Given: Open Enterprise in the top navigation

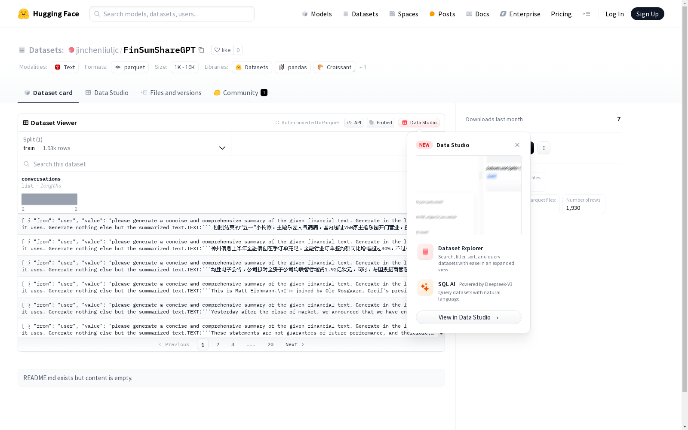Looking at the screenshot, I should point(520,14).
